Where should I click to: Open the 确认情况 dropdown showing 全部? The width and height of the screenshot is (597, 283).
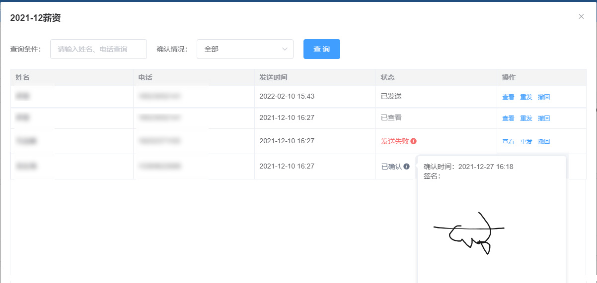[x=245, y=49]
